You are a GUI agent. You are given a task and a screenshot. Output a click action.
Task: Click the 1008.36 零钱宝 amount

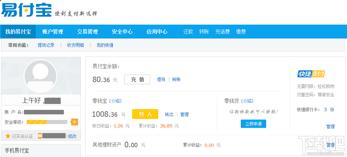[x=105, y=114]
